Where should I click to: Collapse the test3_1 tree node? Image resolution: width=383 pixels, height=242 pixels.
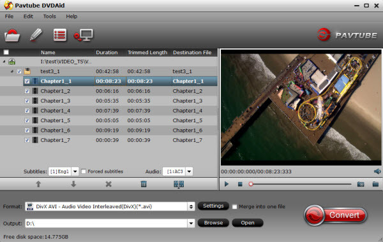click(12, 71)
